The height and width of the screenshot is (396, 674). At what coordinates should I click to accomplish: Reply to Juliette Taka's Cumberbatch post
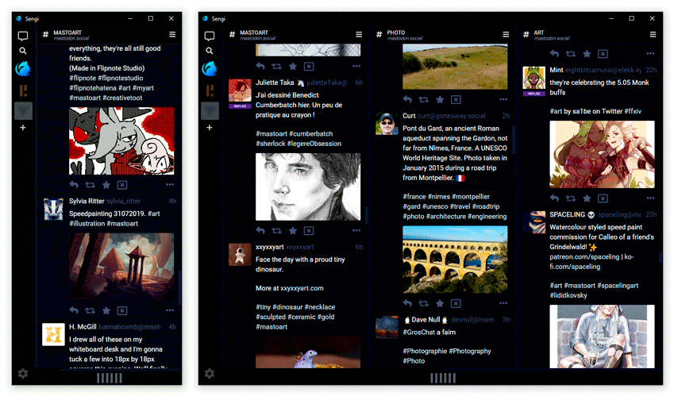pyautogui.click(x=260, y=231)
